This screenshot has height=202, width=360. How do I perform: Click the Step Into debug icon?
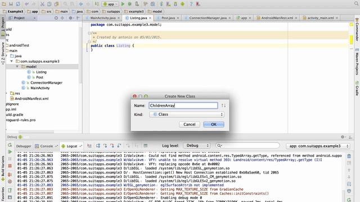pos(105,146)
